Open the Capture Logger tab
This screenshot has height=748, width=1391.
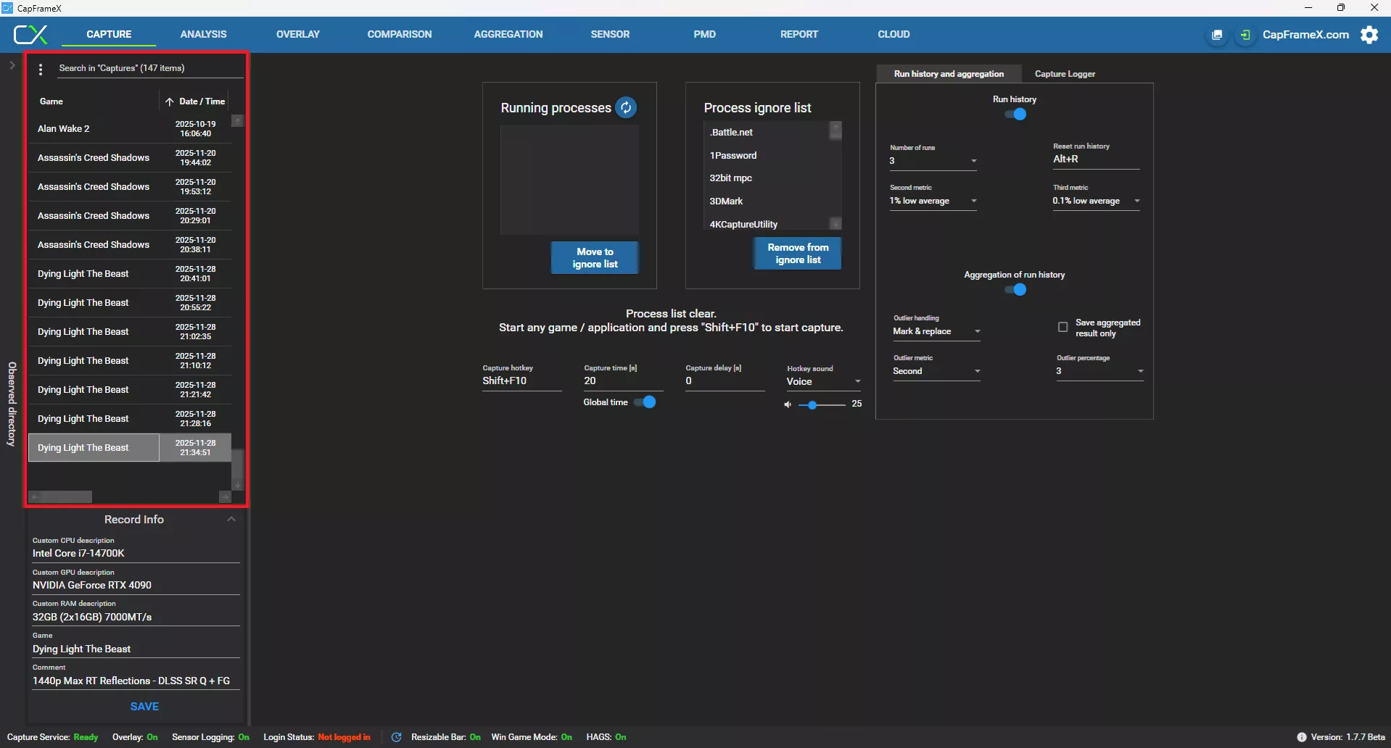coord(1064,74)
